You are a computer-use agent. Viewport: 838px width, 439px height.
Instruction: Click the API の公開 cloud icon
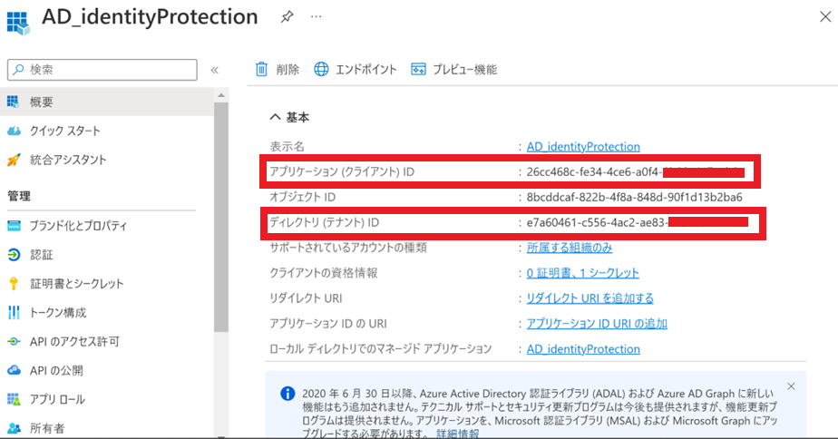14,370
